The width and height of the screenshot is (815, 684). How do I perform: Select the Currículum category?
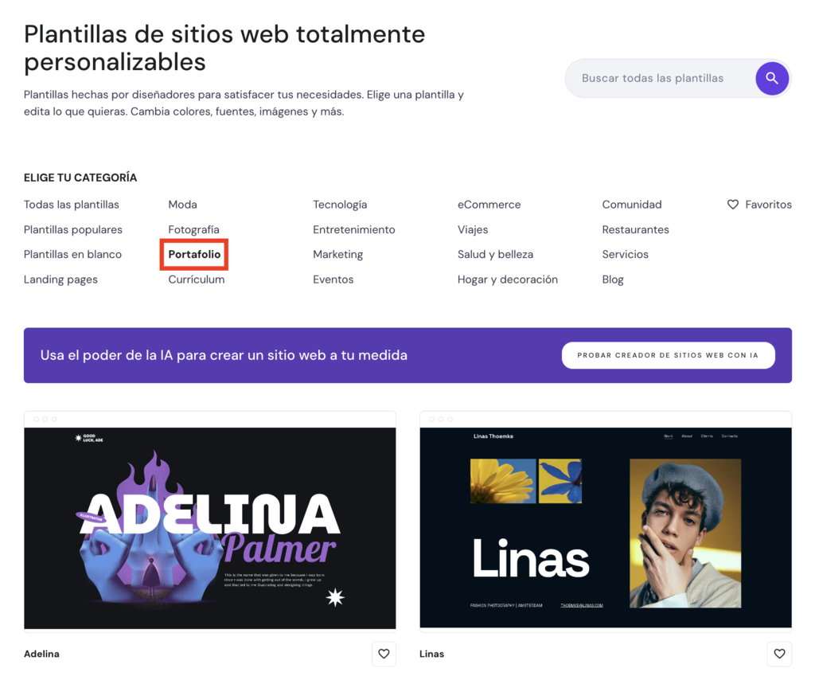195,279
